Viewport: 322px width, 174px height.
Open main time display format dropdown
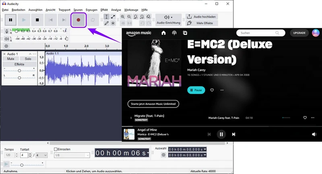(x=148, y=153)
